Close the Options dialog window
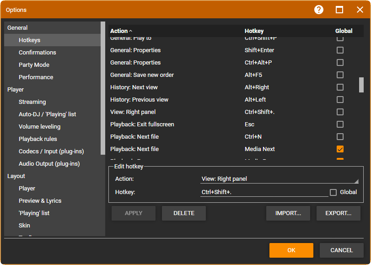Viewport: 371px width, 265px height. (x=360, y=10)
